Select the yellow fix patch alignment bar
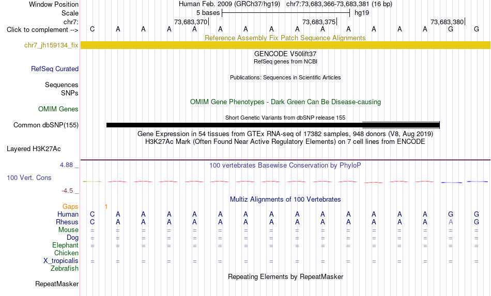Viewport: 491px width, 296px height. point(286,45)
